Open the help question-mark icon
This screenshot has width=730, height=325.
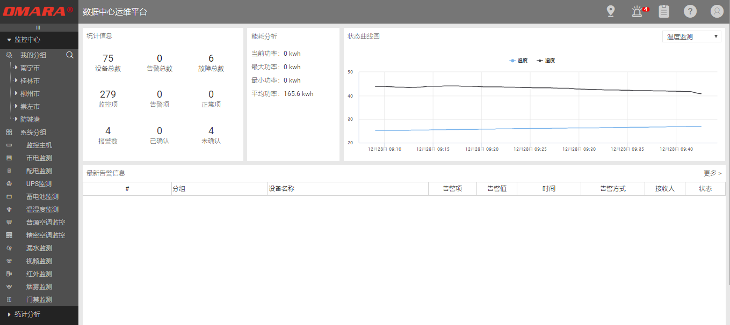690,11
